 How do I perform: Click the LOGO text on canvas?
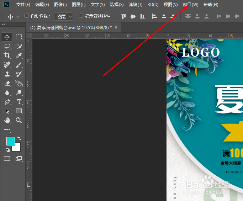(201, 52)
